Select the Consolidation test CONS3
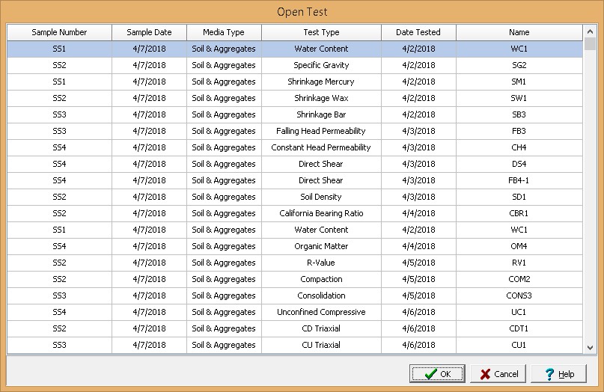This screenshot has height=392, width=604. click(321, 295)
